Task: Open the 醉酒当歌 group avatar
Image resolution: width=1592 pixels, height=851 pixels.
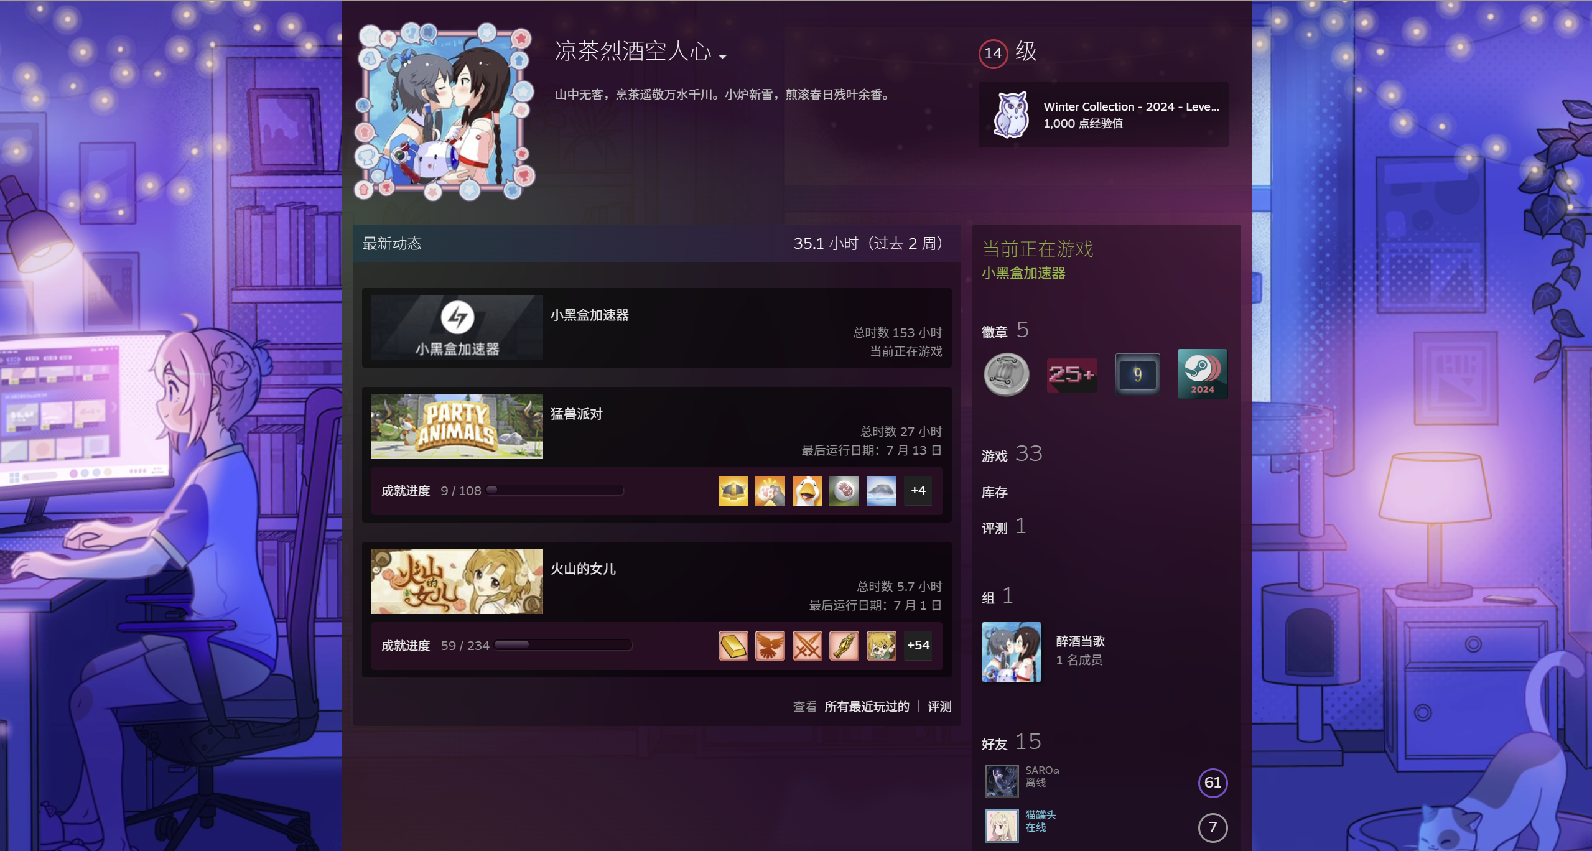Action: point(1012,652)
